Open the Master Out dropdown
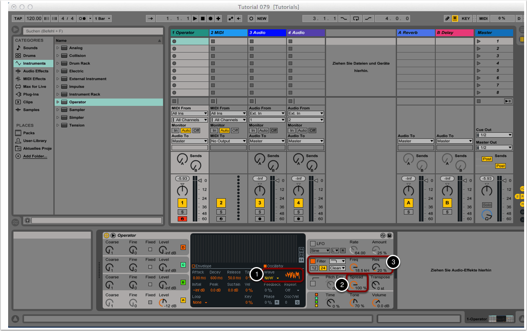The height and width of the screenshot is (331, 527). [494, 148]
